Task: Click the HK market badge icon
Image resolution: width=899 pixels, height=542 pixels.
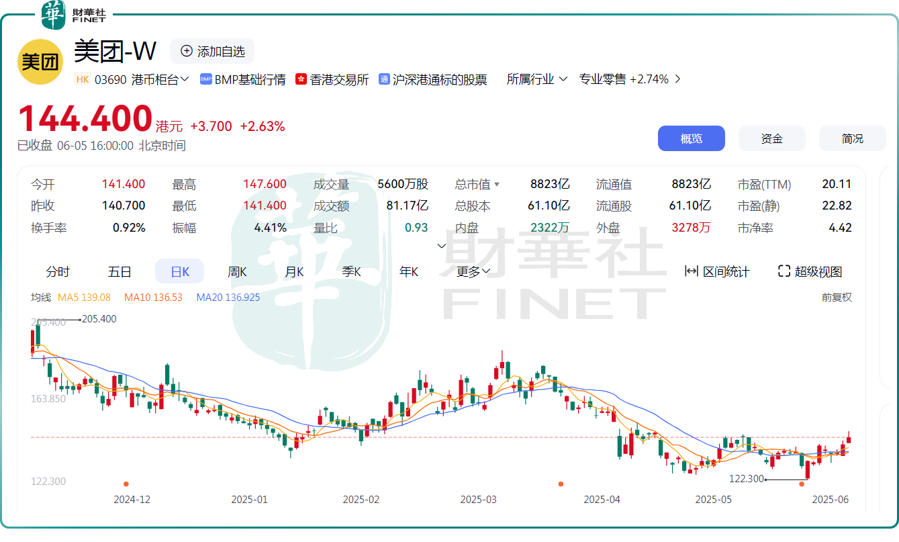Action: [83, 79]
